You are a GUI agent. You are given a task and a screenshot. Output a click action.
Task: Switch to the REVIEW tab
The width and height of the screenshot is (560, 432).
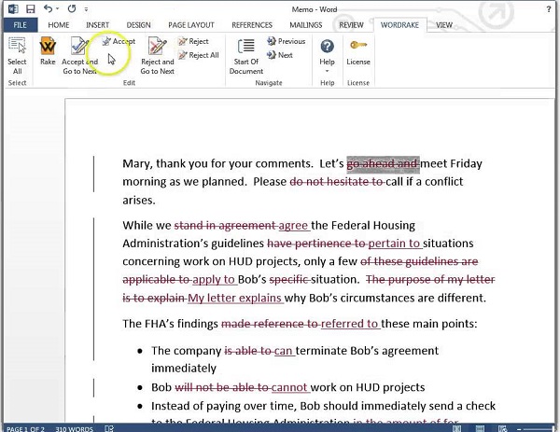[351, 25]
